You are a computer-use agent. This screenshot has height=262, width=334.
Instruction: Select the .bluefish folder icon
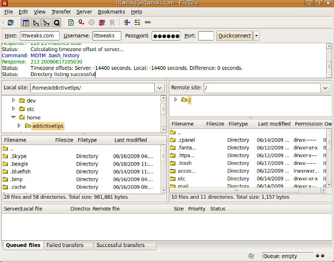coord(6,172)
